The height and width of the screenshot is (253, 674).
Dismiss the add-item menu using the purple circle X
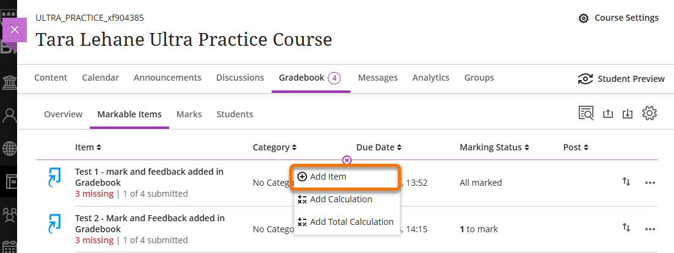[x=347, y=160]
